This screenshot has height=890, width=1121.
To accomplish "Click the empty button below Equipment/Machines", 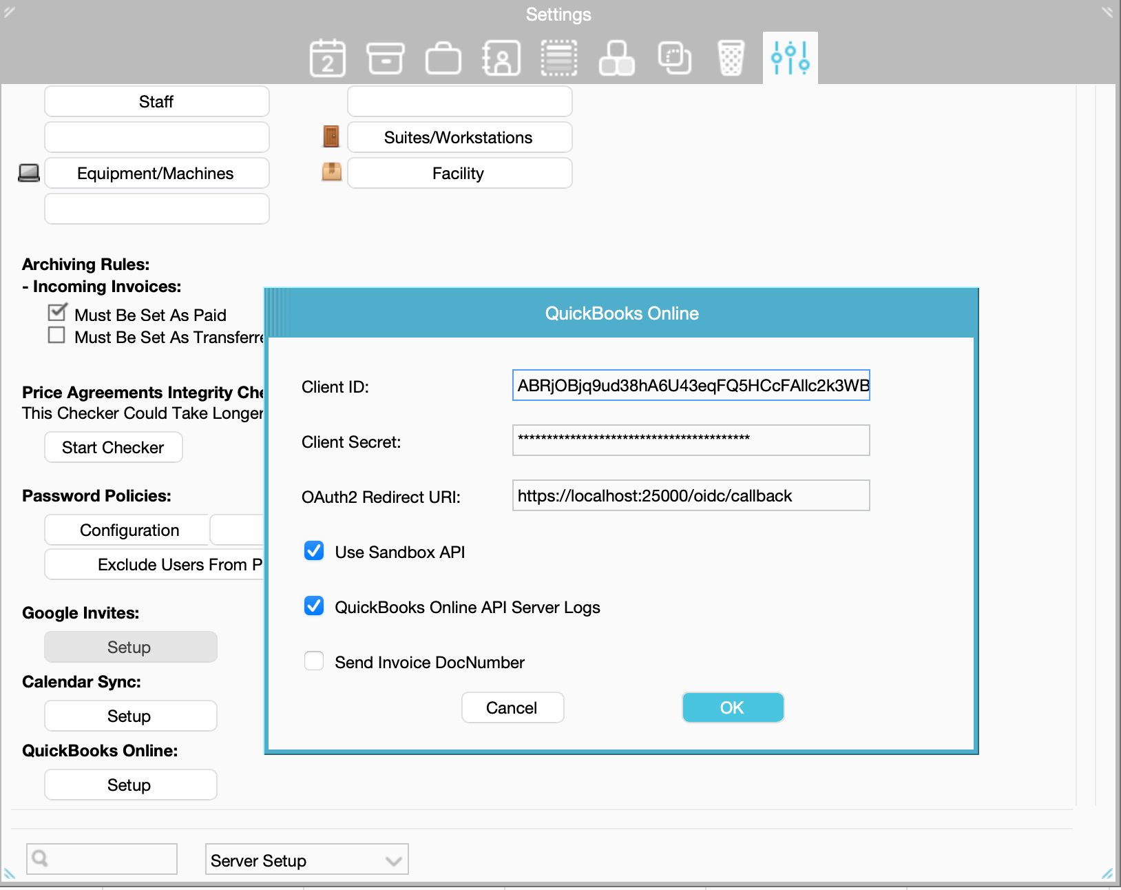I will [157, 209].
